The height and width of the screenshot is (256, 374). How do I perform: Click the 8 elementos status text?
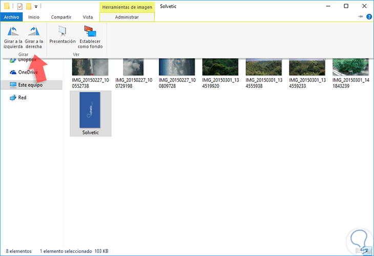18,251
